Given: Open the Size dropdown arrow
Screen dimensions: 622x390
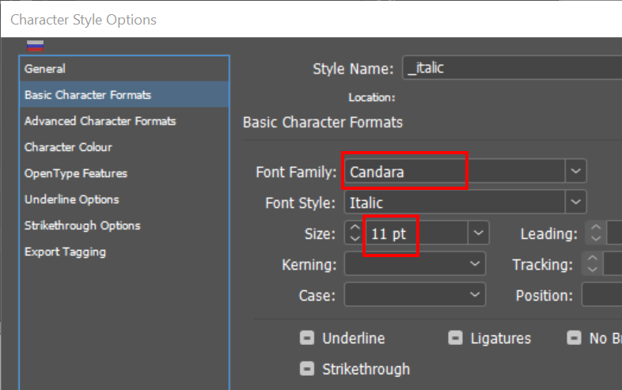Looking at the screenshot, I should tap(478, 233).
